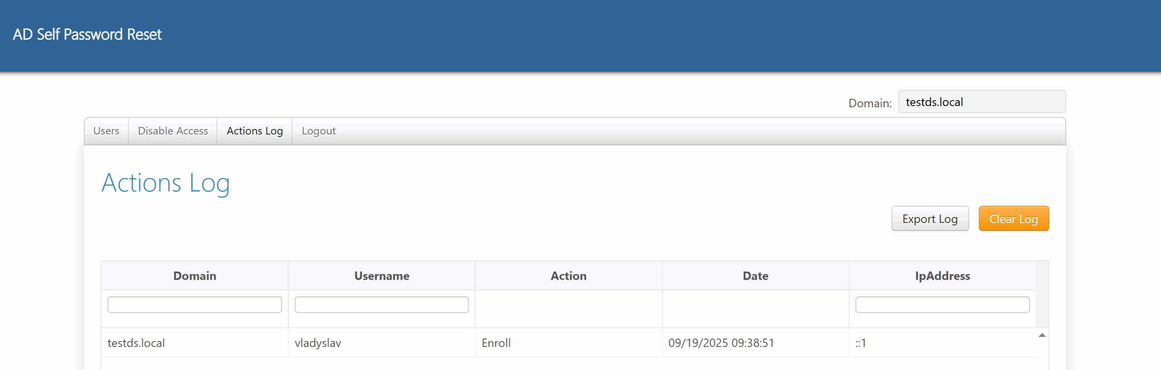The height and width of the screenshot is (370, 1161).
Task: Select the Actions Log tab
Action: pos(254,131)
